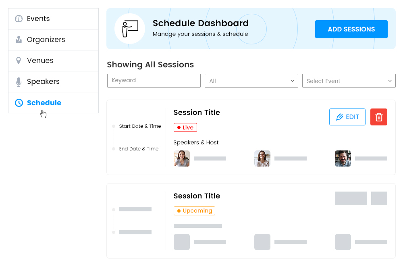Select the Events info icon in sidebar
Viewport: 403px width, 269px height.
(18, 19)
